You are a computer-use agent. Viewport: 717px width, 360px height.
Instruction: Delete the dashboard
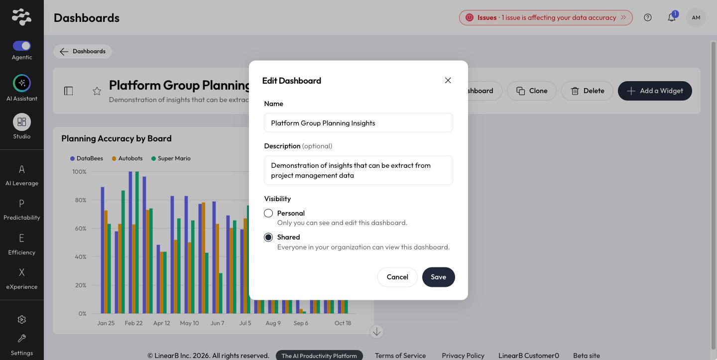click(587, 91)
